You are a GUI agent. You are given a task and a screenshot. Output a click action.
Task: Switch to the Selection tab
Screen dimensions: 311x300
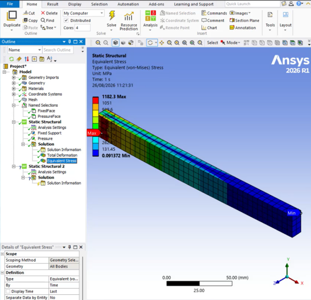click(99, 4)
